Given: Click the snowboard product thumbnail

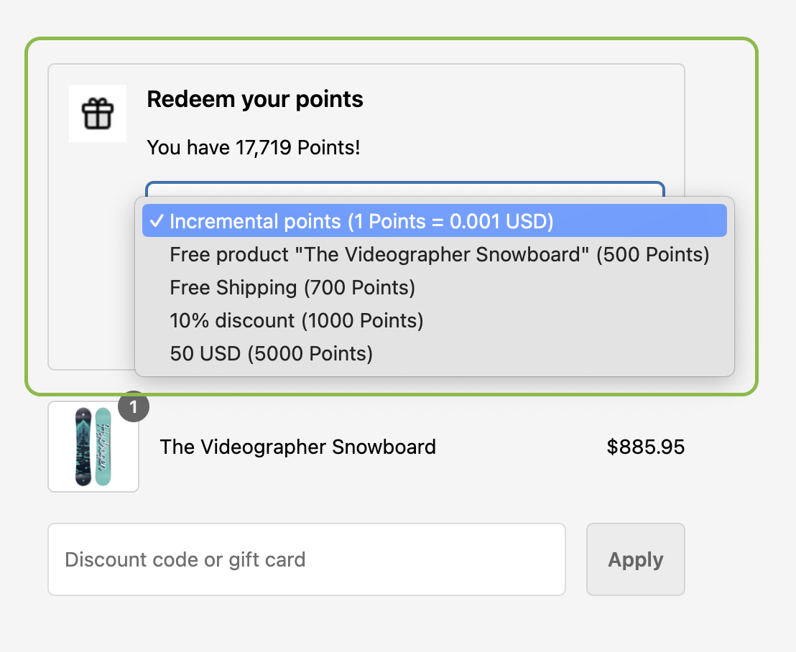Looking at the screenshot, I should click(x=93, y=447).
